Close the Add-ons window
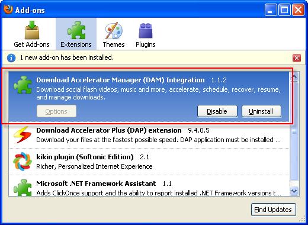 299,10
